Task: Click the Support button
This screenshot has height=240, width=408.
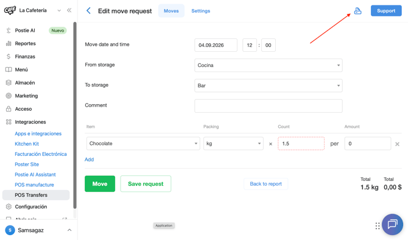Action: point(386,11)
